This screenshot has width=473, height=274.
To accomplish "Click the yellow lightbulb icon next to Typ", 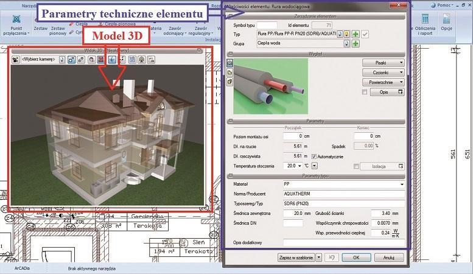I will [347, 34].
